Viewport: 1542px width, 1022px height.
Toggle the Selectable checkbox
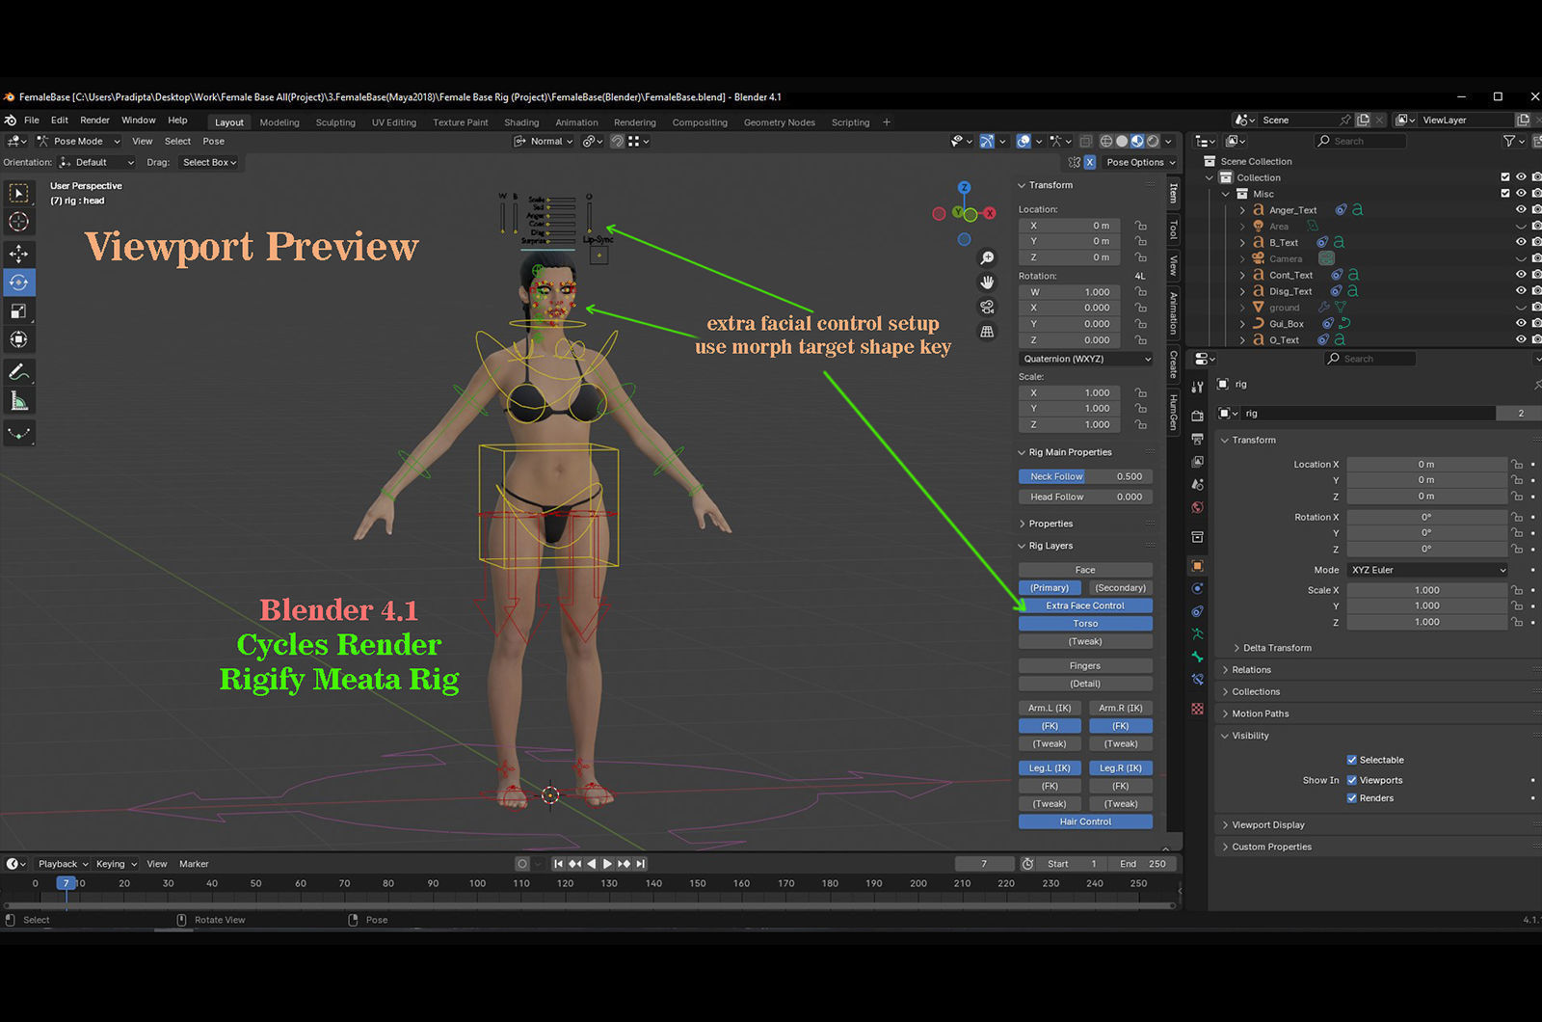coord(1351,760)
